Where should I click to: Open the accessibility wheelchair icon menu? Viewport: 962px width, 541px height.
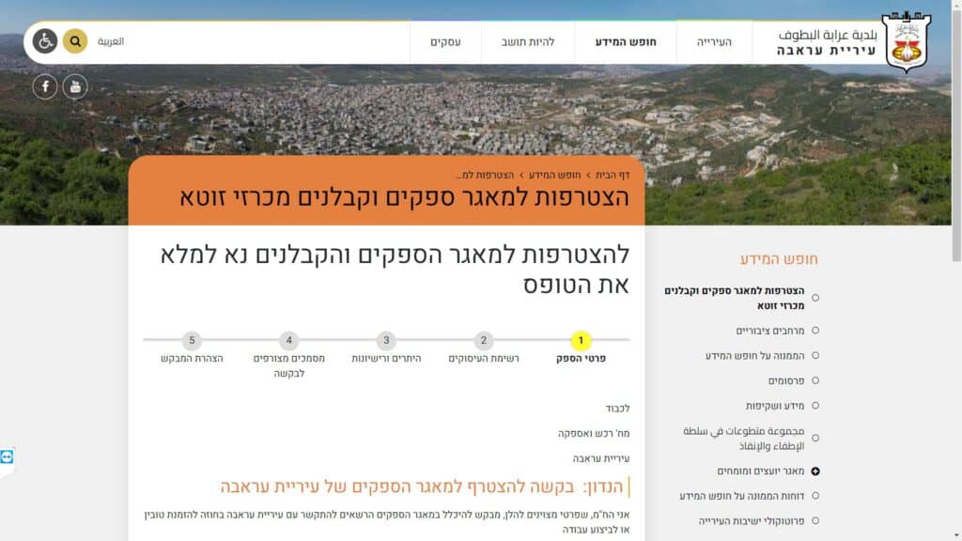click(x=45, y=41)
